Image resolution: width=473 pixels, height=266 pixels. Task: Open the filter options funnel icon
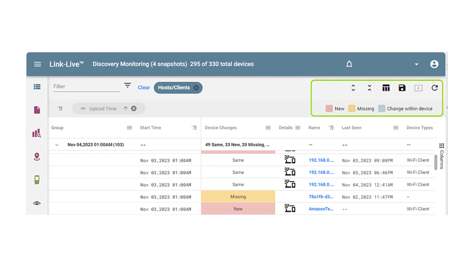click(x=128, y=86)
